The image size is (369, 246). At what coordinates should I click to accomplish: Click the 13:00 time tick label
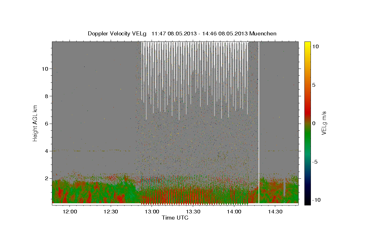tap(152, 212)
